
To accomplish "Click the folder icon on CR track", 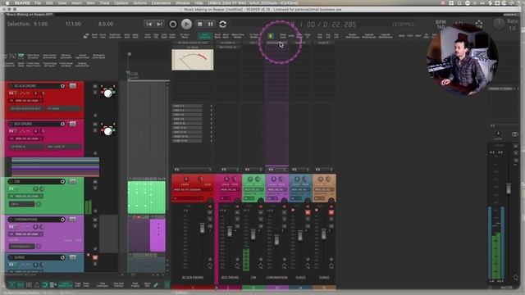I will [x=73, y=181].
